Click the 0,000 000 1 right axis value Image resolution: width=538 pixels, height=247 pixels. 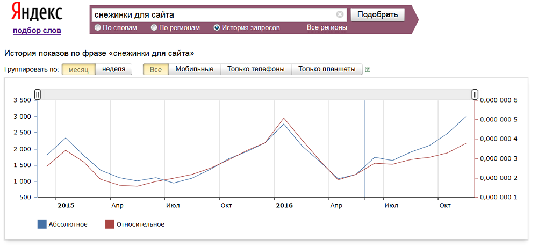498,198
